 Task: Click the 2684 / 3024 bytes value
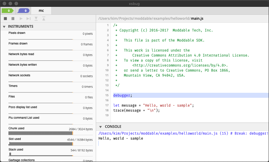tap(81, 129)
